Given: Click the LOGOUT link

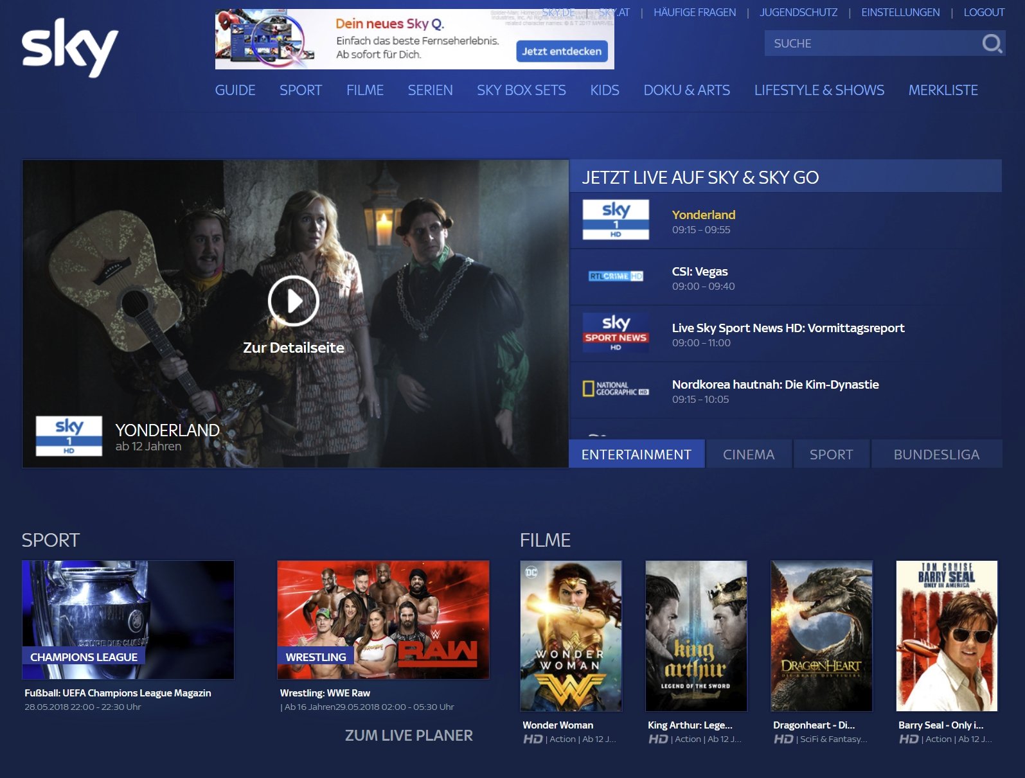Looking at the screenshot, I should point(984,12).
